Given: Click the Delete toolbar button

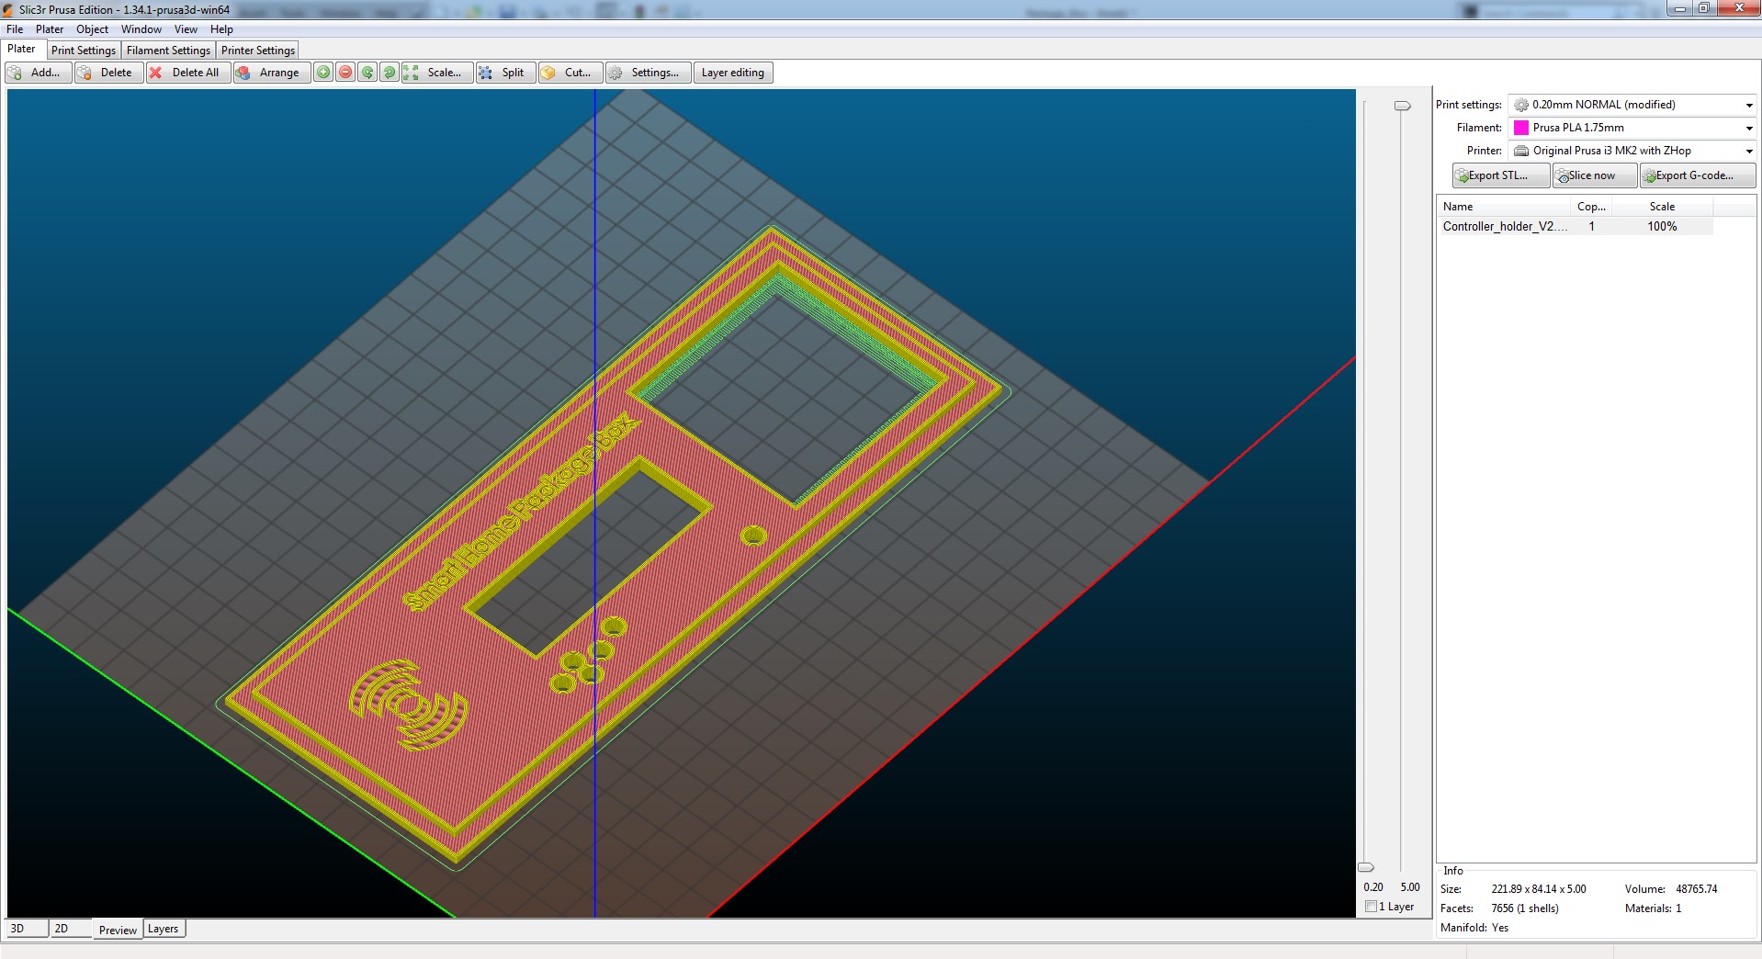Looking at the screenshot, I should pos(108,73).
